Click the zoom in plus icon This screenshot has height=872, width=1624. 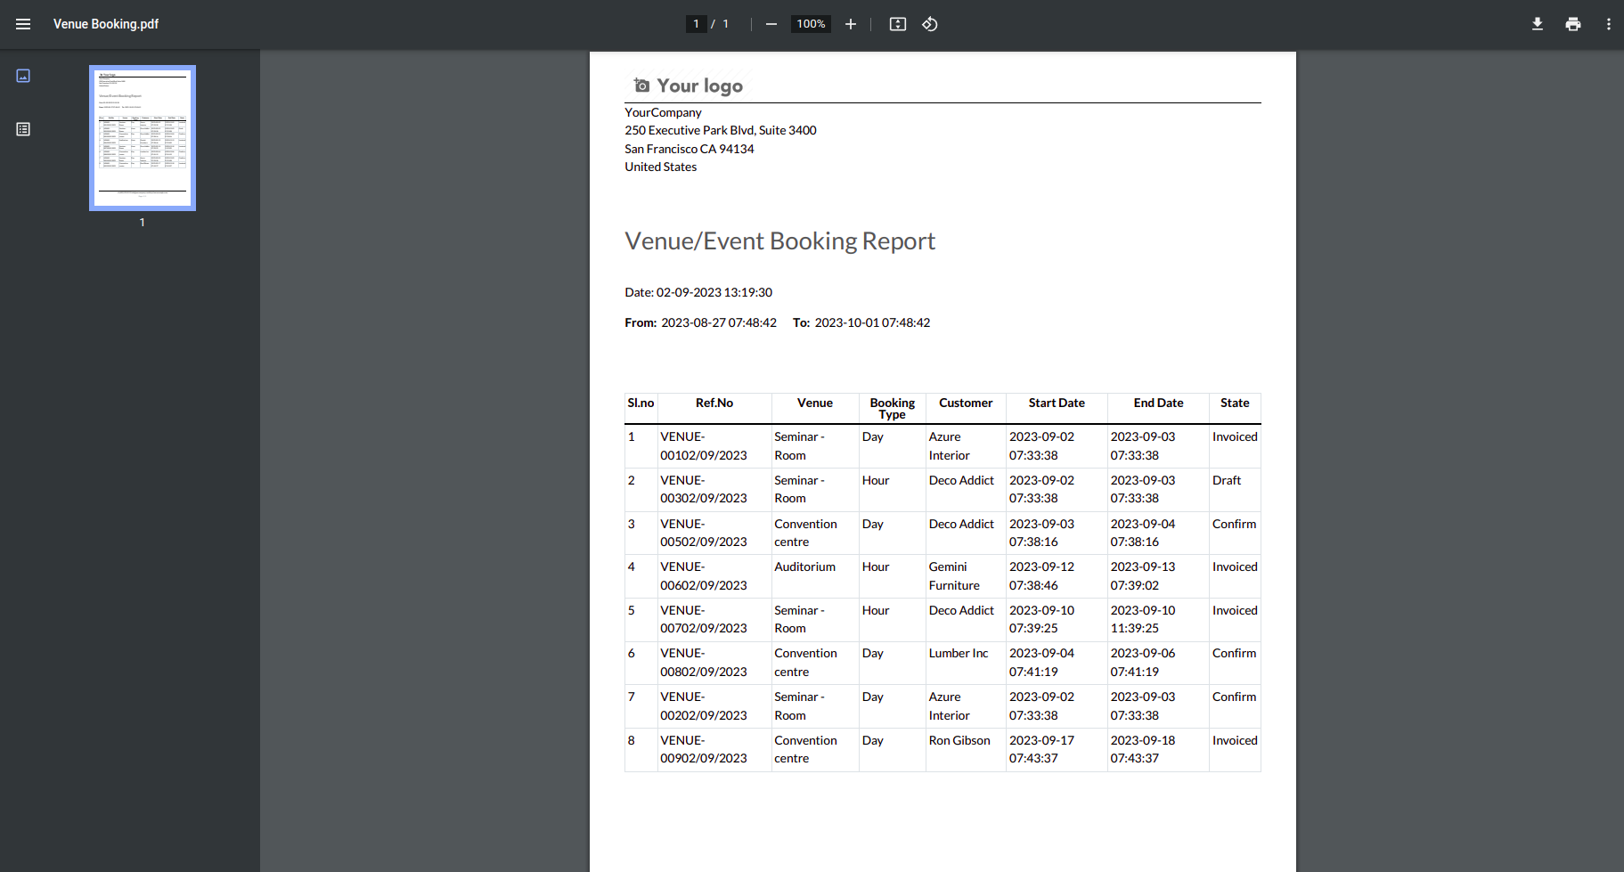(851, 24)
